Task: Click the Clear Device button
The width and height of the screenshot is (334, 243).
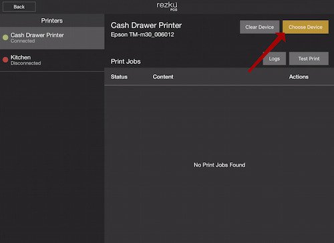Action: coord(259,27)
